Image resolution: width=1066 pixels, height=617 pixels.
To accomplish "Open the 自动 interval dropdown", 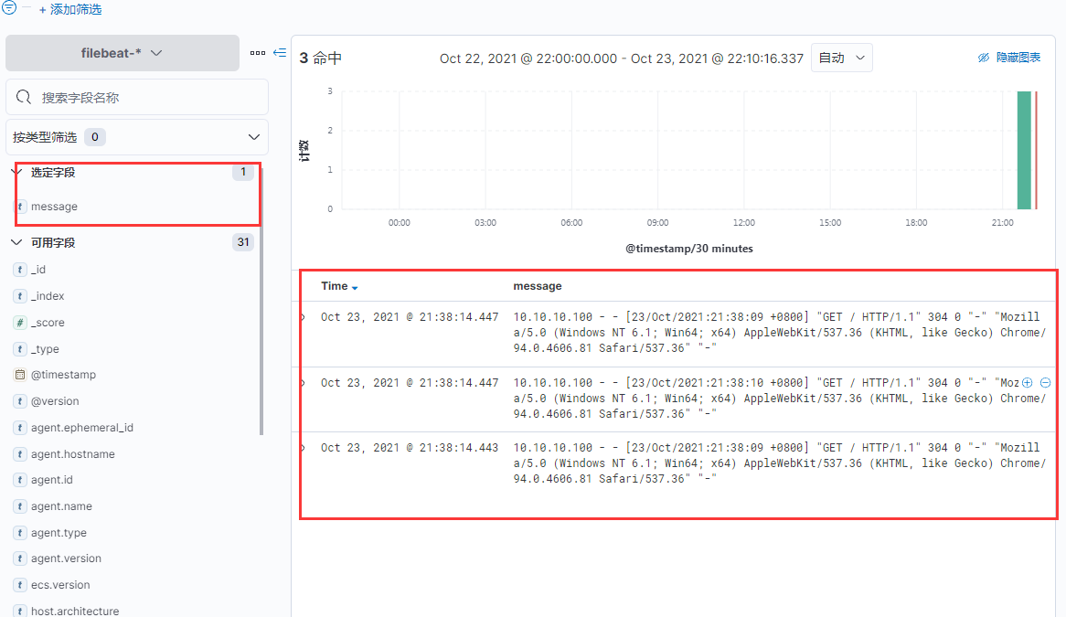I will 842,58.
